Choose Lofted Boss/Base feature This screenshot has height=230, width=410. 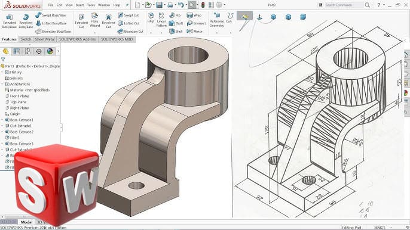[x=51, y=23]
